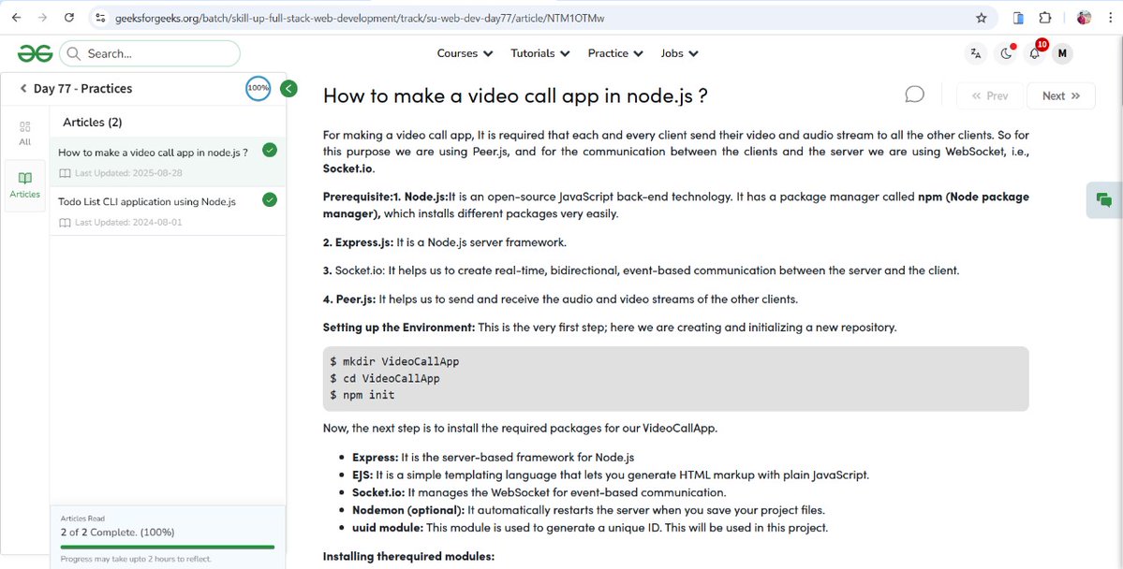This screenshot has height=569, width=1123.
Task: Click 'Last Updated: 2025-08-28' text
Action: click(128, 173)
